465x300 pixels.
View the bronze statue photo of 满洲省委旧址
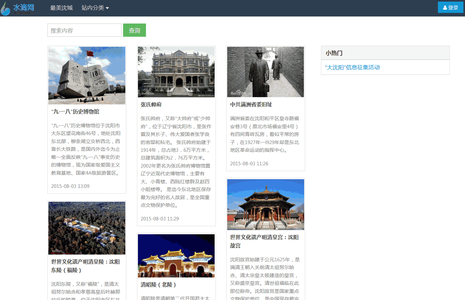(266, 72)
